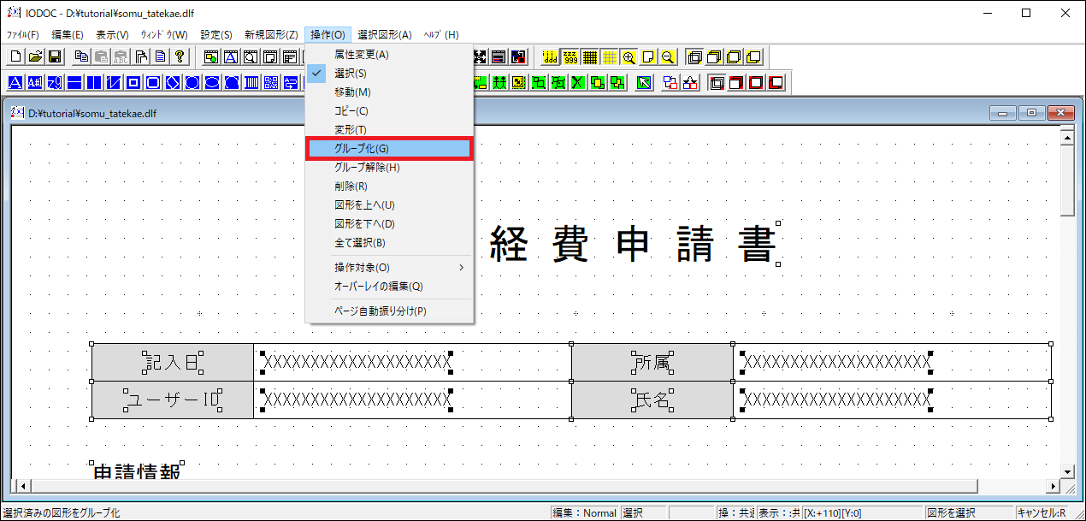
Task: Click the yellow 'ddd' display icon
Action: [x=548, y=57]
